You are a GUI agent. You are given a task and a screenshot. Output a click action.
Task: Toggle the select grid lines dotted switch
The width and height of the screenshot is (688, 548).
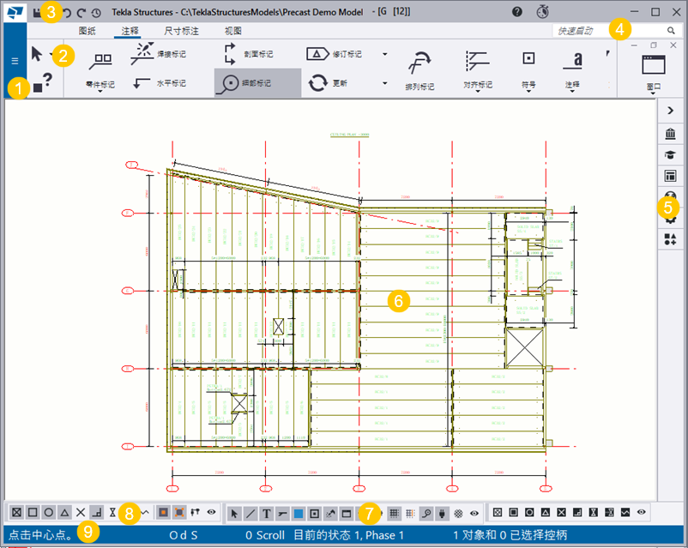click(410, 514)
